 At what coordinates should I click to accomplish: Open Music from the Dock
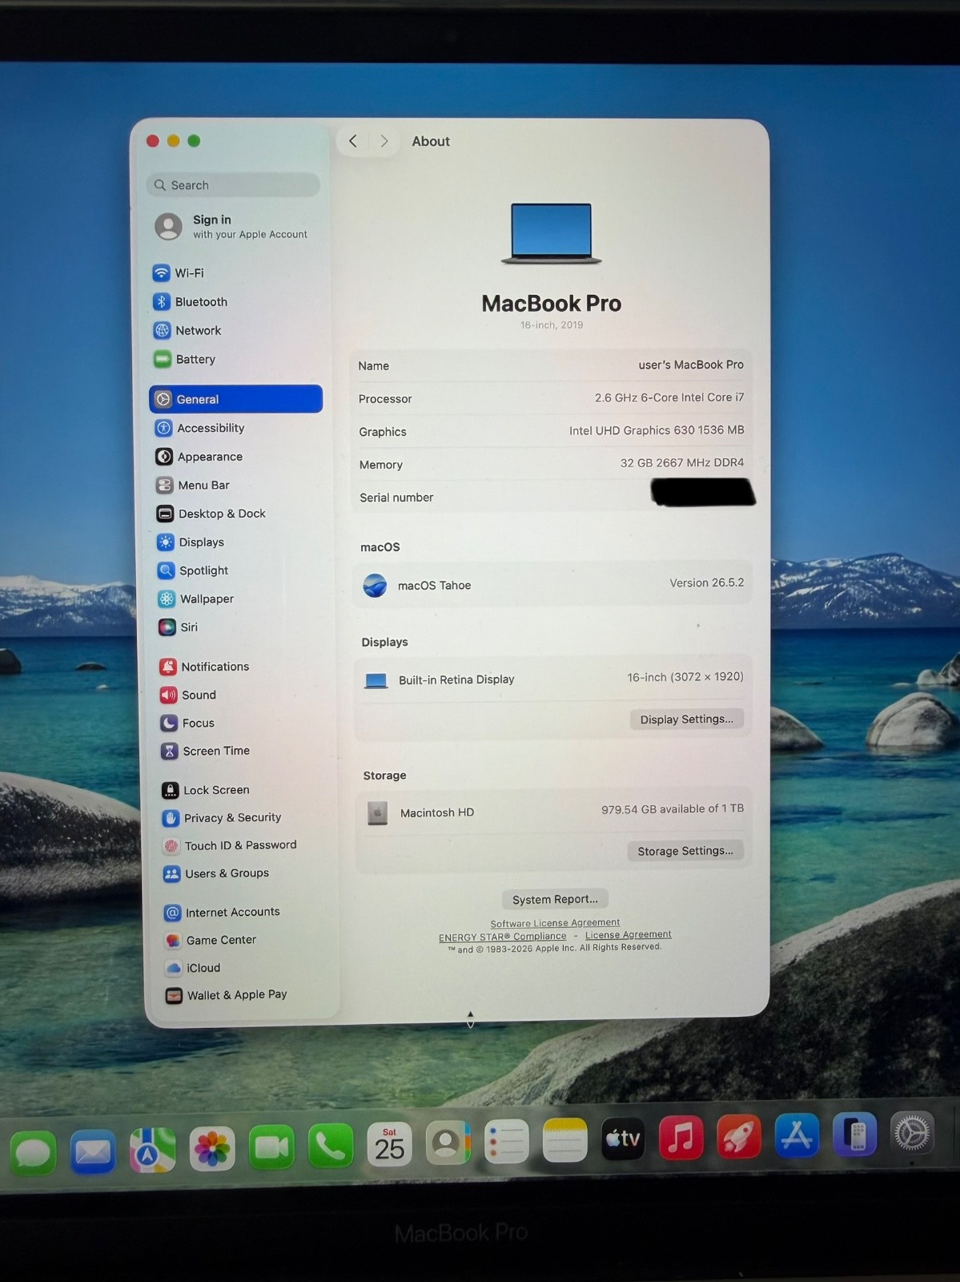coord(681,1138)
